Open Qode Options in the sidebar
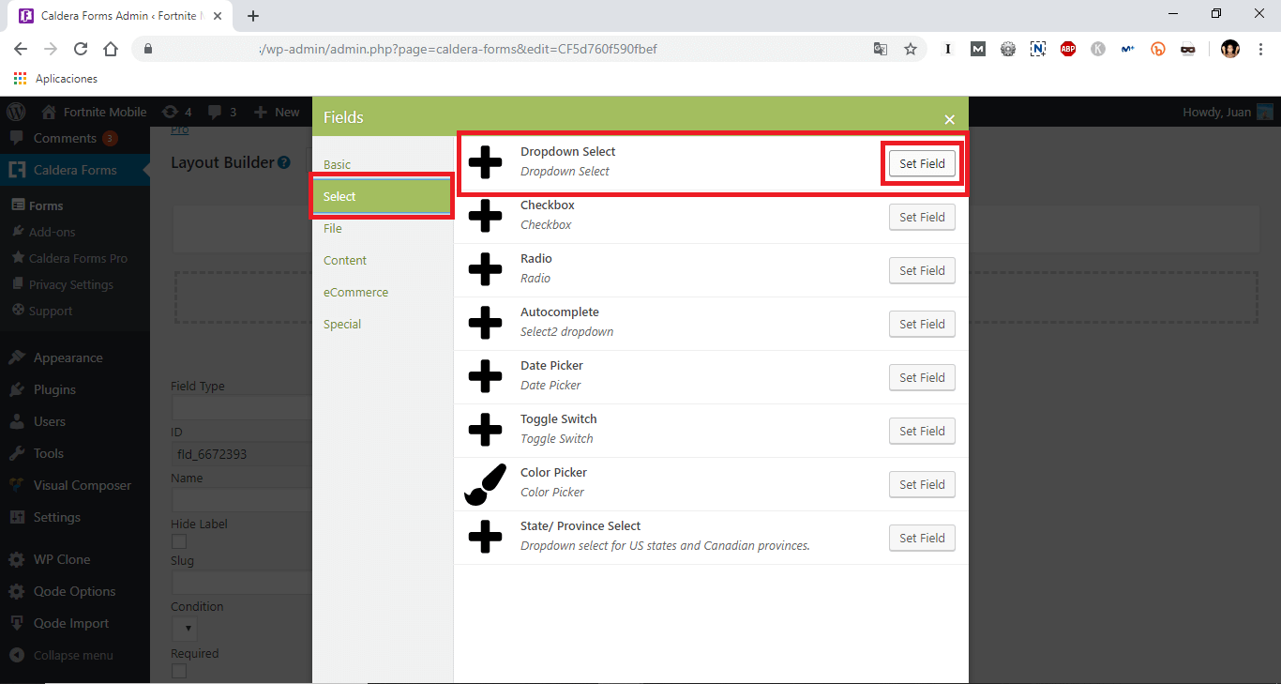Viewport: 1281px width, 684px height. [x=75, y=591]
